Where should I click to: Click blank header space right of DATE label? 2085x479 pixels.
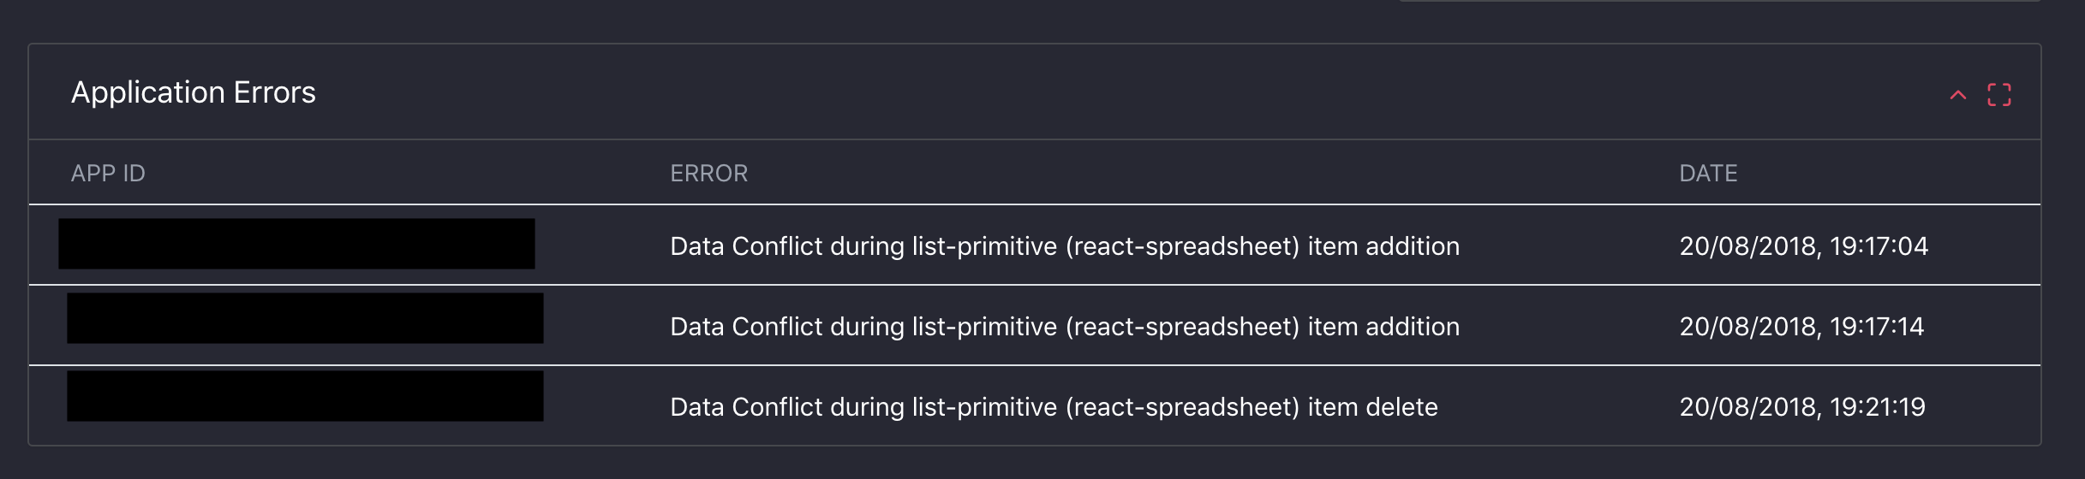[x=1885, y=174]
